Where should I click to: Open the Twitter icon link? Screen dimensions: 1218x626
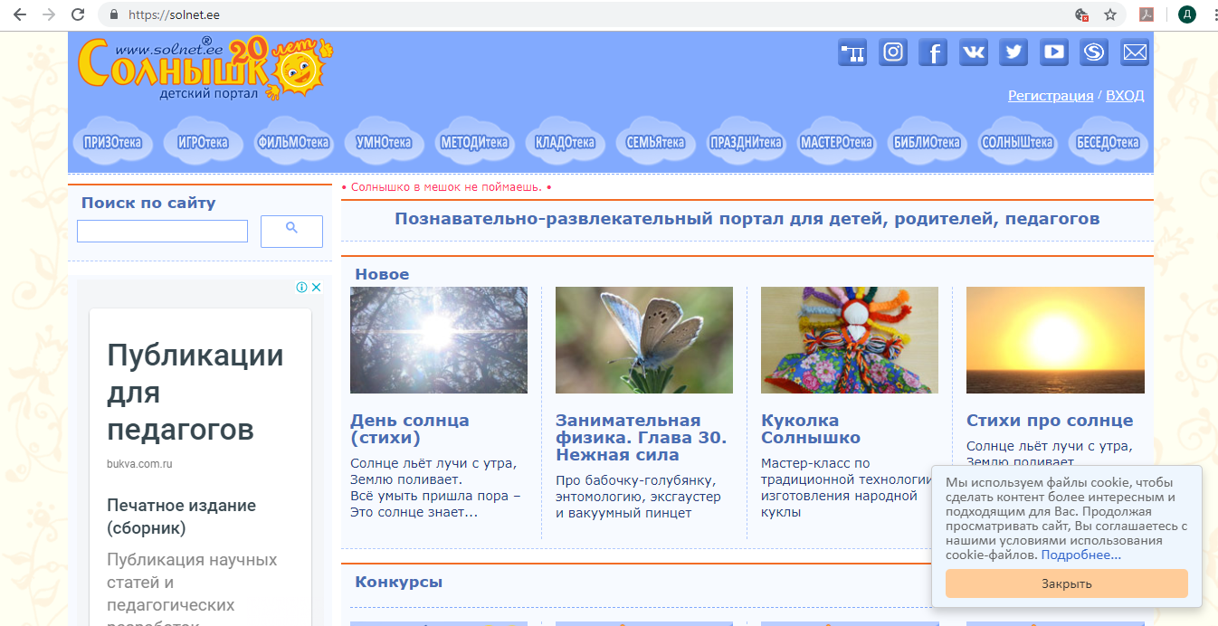point(1013,52)
